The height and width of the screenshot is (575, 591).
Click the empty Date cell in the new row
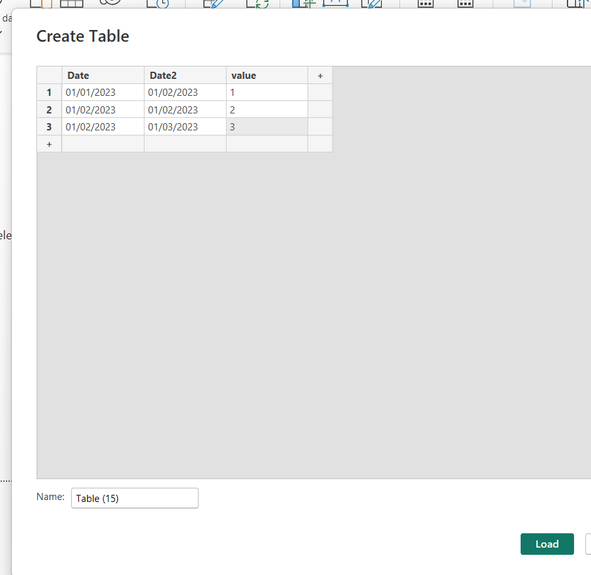(103, 144)
